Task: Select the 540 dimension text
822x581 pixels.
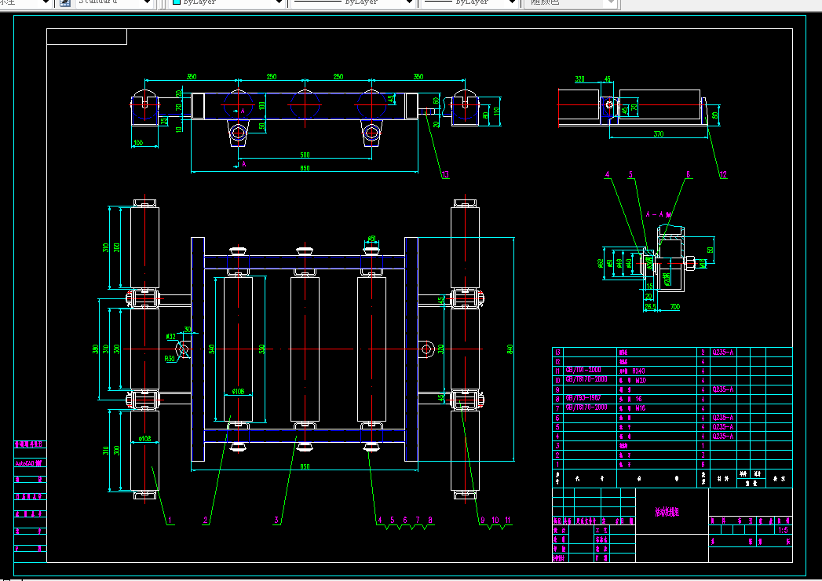Action: click(211, 349)
